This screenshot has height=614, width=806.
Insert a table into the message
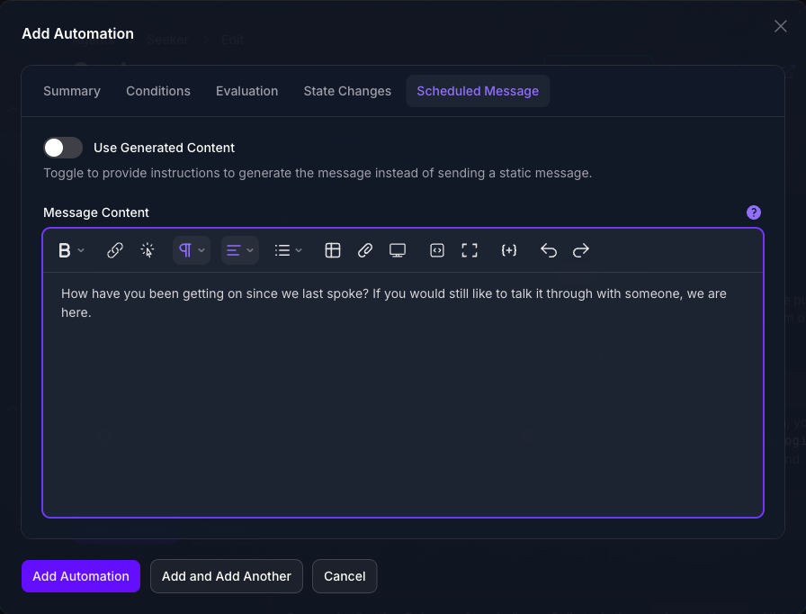click(x=333, y=250)
